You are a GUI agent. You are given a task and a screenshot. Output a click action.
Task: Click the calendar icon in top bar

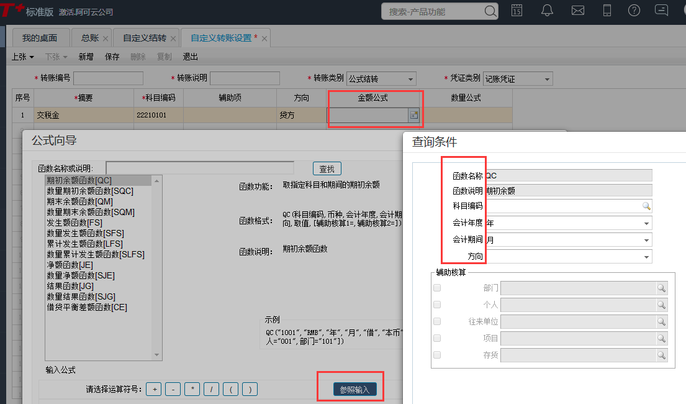tap(517, 11)
